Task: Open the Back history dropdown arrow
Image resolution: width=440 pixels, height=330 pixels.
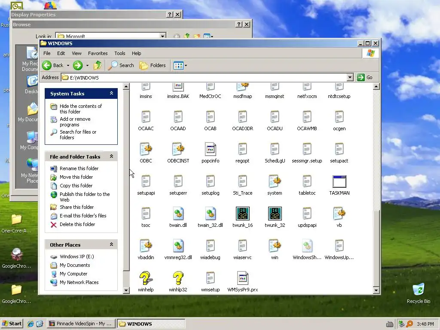Action: [x=68, y=65]
